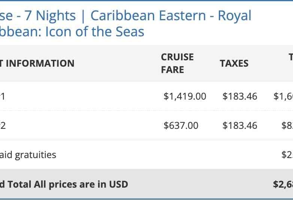Image resolution: width=293 pixels, height=200 pixels.
Task: Click the $183.46 taxes in the second guest row
Action: 240,125
